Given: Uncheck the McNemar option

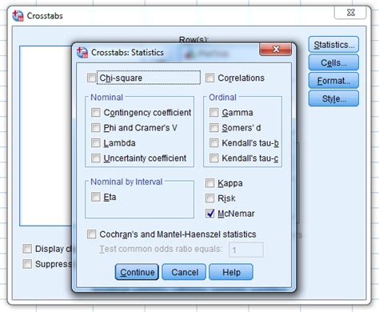Looking at the screenshot, I should click(209, 214).
